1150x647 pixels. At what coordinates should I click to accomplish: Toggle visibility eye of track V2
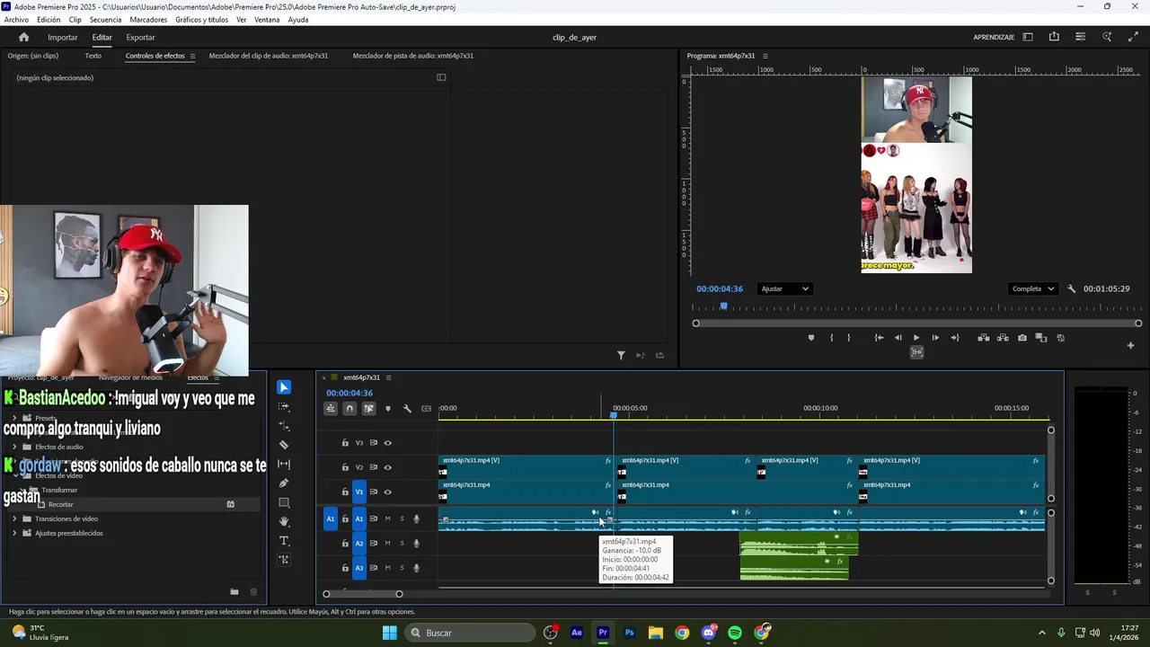(x=388, y=467)
